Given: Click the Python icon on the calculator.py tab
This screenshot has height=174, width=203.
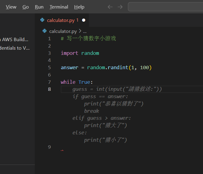Looking at the screenshot, I should (42, 20).
